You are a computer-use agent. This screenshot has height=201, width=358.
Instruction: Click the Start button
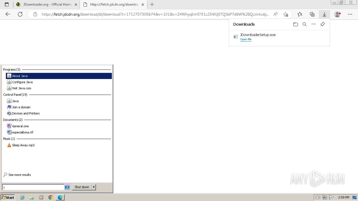8,197
